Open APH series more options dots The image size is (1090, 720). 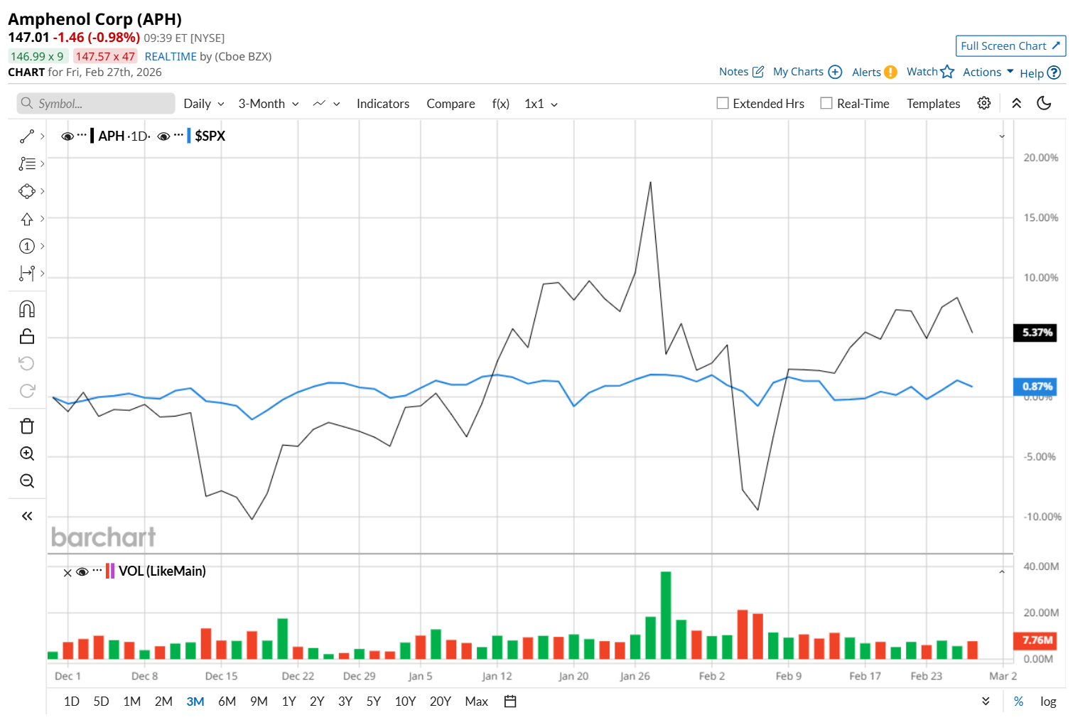(82, 135)
